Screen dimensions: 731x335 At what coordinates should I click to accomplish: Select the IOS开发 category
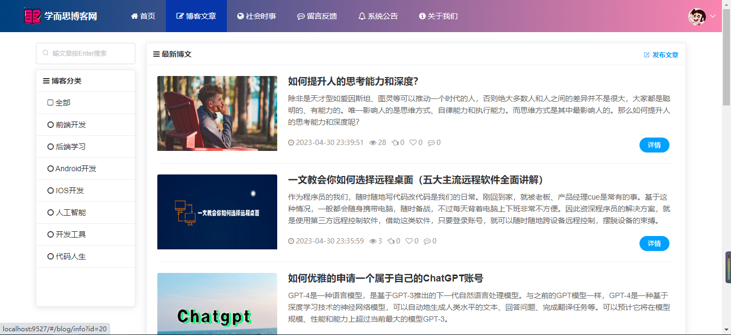86,191
